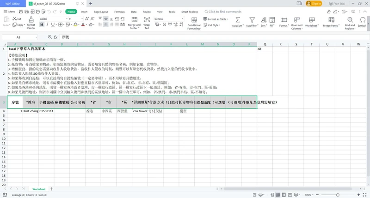This screenshot has height=198, width=370.
Task: Select the Worksheet sheet tab
Action: (39, 189)
